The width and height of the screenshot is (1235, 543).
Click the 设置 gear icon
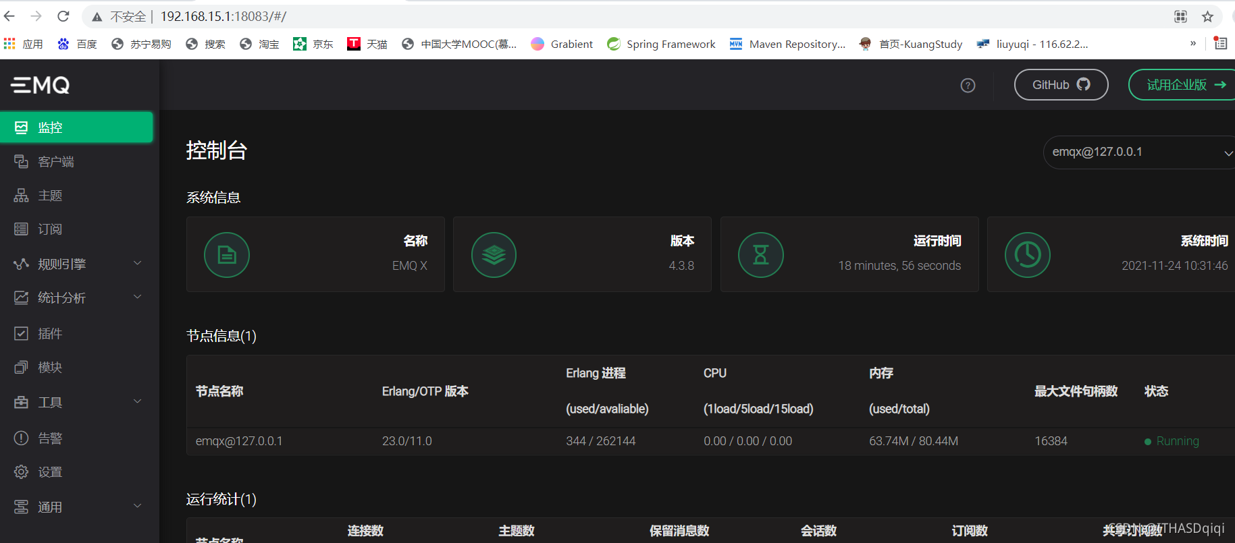pyautogui.click(x=22, y=471)
